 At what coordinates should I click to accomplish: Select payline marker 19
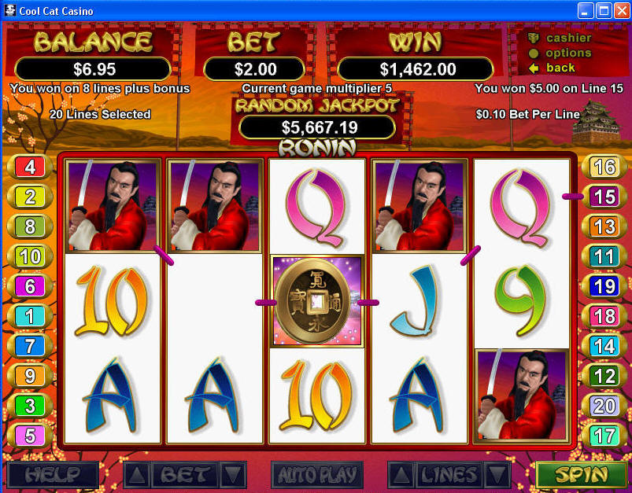coord(604,286)
